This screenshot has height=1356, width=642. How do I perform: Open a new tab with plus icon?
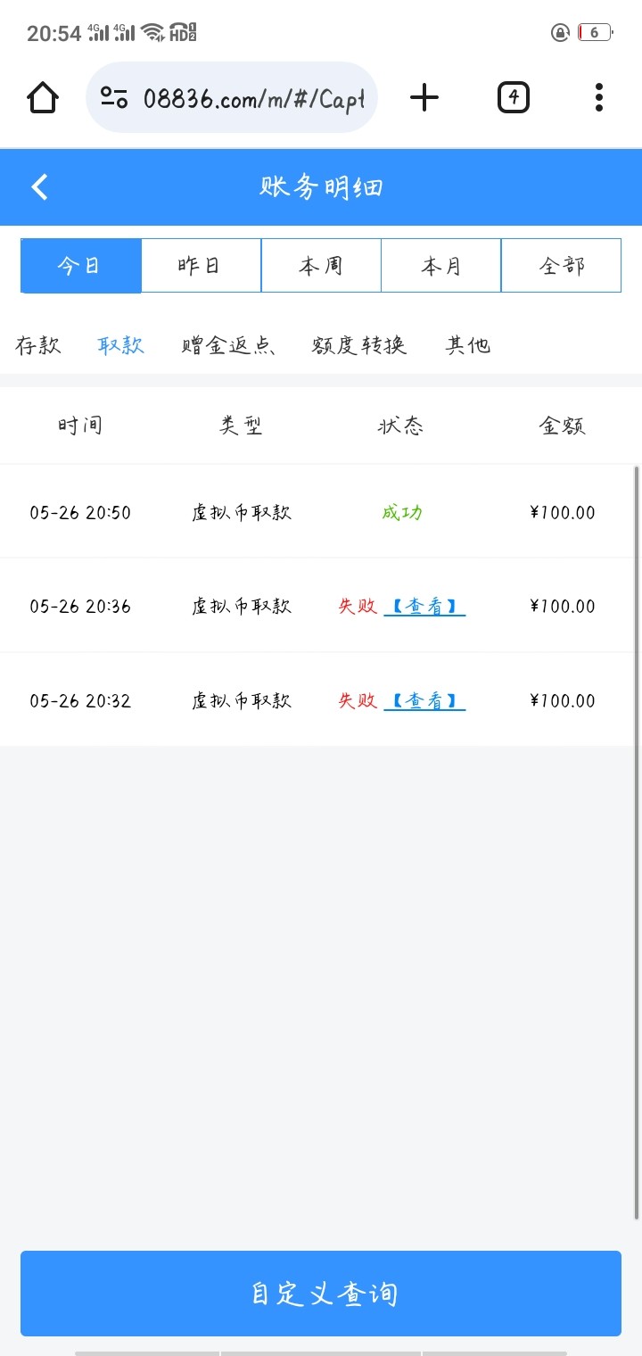pyautogui.click(x=424, y=97)
